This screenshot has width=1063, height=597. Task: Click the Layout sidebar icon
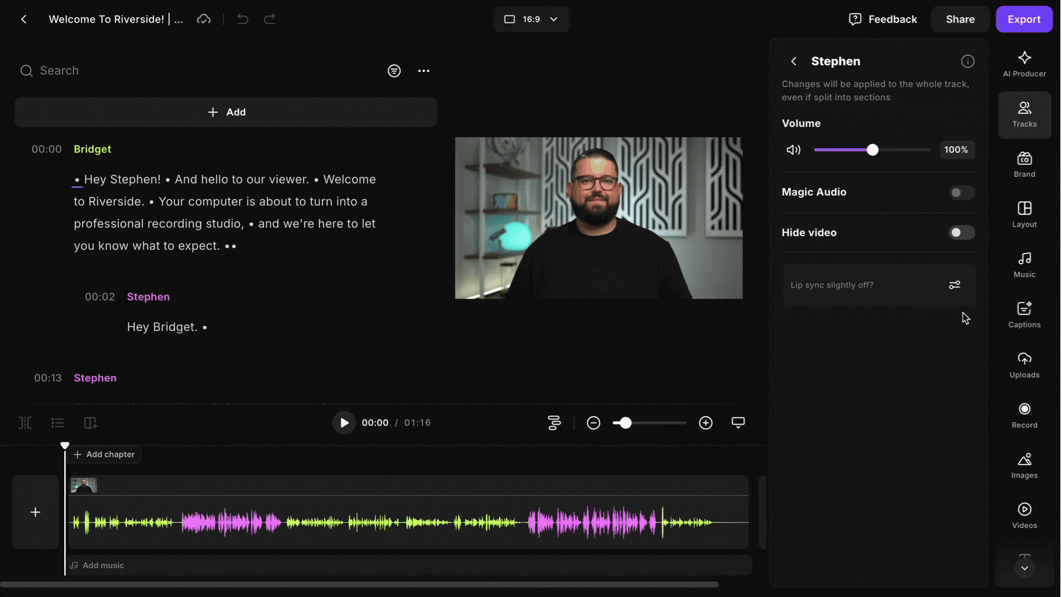(1024, 214)
